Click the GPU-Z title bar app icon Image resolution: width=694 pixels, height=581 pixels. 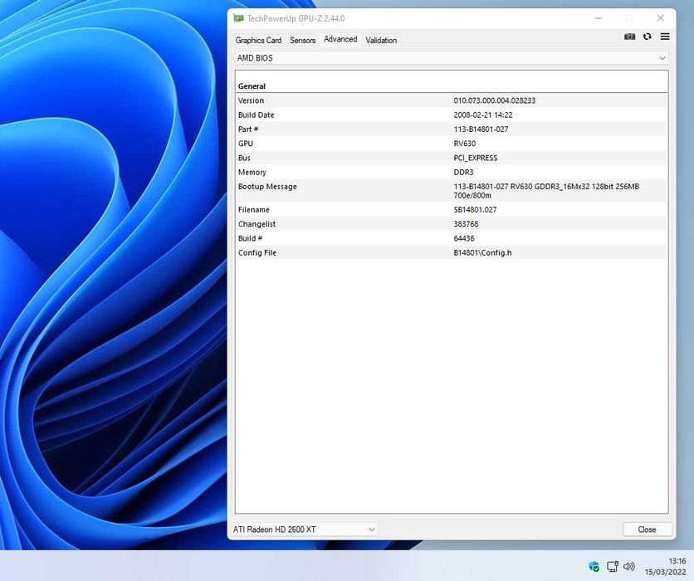tap(238, 18)
